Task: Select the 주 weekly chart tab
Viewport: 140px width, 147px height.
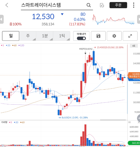Action: (28, 36)
